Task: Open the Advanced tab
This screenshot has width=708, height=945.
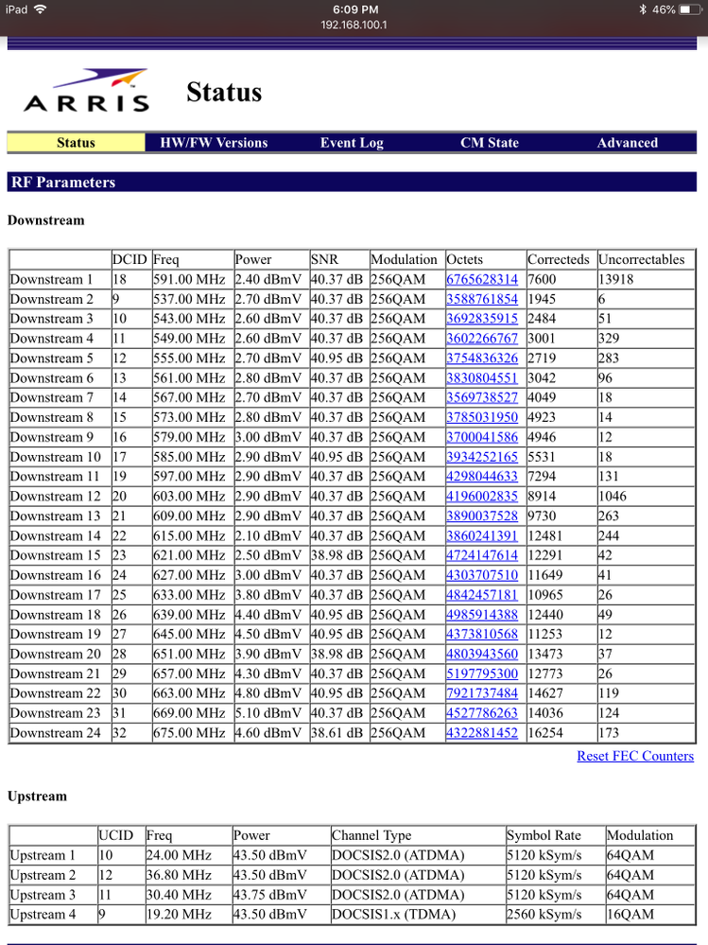Action: (x=628, y=143)
